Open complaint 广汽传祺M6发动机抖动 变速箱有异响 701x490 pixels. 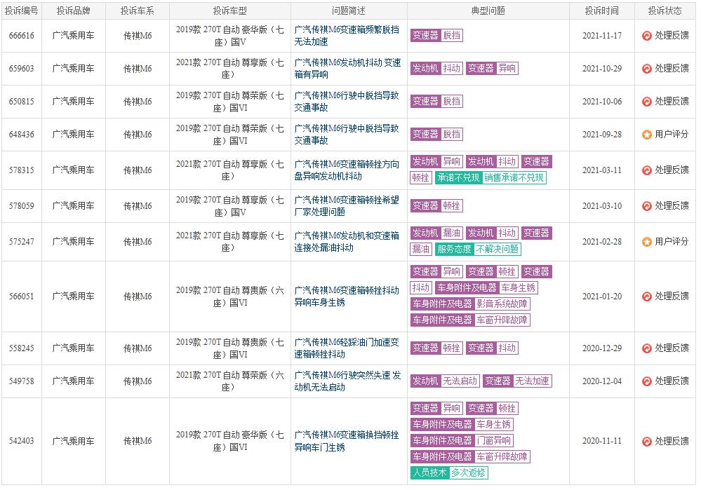347,69
